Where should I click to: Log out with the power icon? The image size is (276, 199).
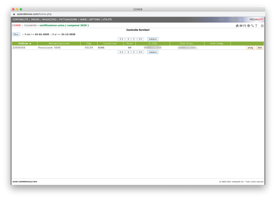point(262,26)
